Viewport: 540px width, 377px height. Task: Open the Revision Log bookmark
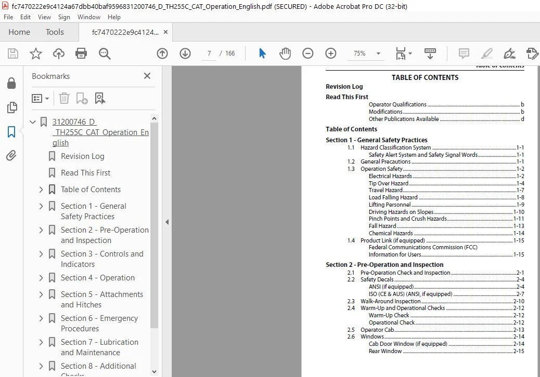click(83, 156)
